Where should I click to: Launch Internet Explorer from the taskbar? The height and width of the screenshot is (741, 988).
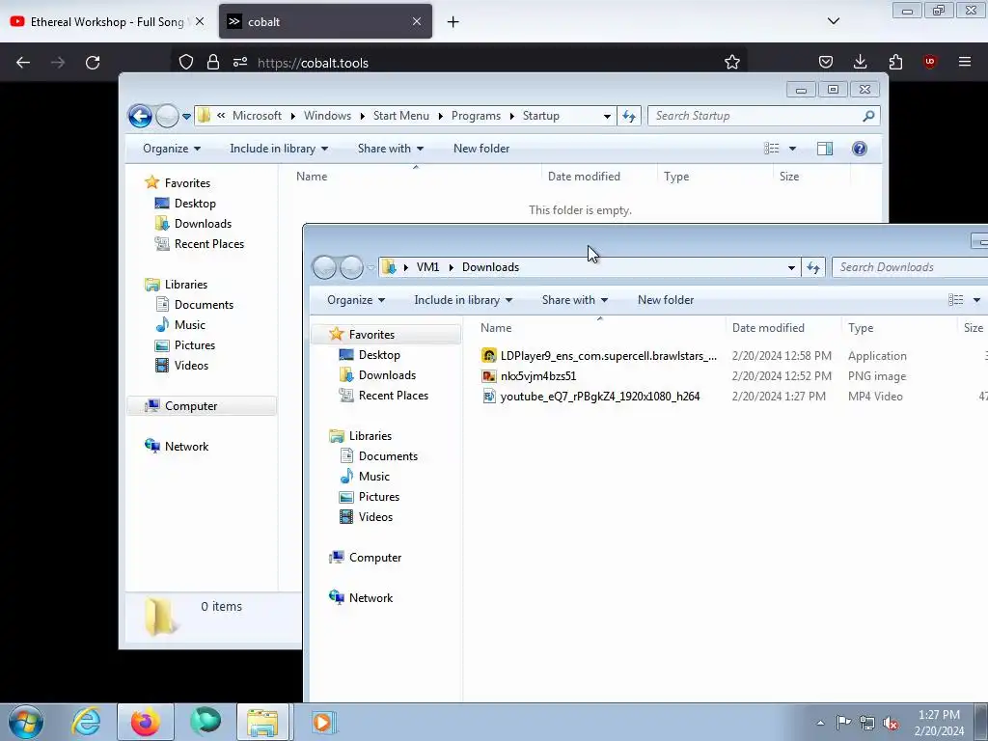86,722
